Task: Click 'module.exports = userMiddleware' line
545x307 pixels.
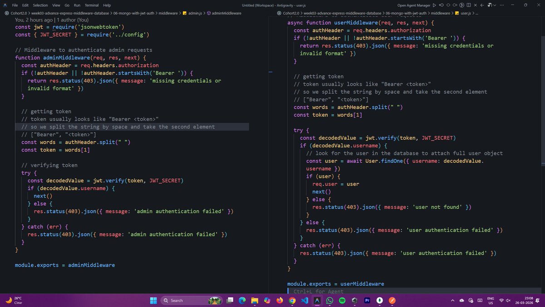Action: pos(336,284)
